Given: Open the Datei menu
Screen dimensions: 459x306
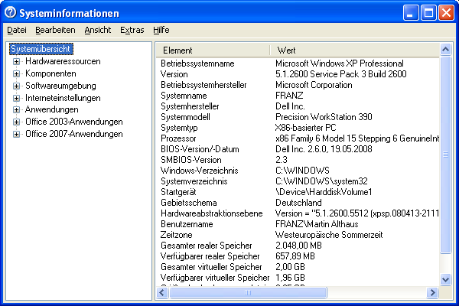Looking at the screenshot, I should [16, 31].
